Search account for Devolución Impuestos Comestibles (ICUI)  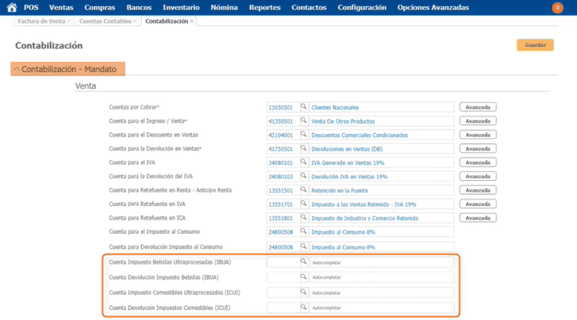coord(304,307)
